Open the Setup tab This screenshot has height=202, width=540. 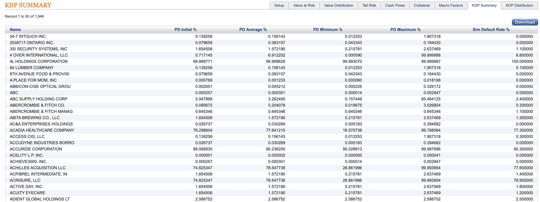pos(279,5)
